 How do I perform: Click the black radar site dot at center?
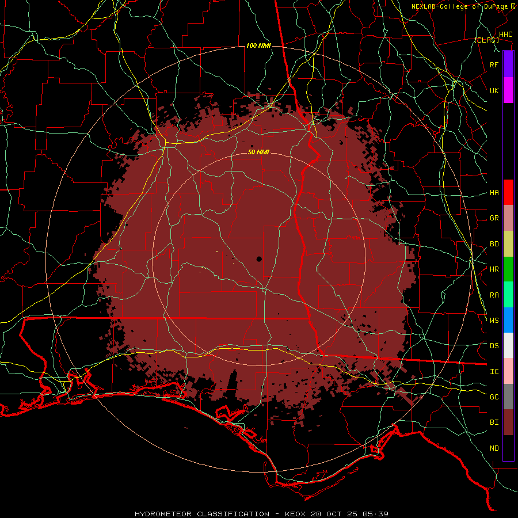(x=259, y=259)
